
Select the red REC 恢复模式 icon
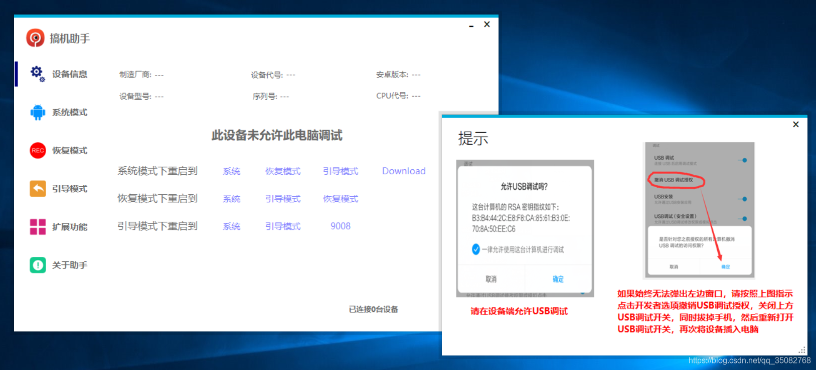tap(38, 150)
